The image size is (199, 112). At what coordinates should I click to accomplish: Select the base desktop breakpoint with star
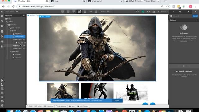79,12
